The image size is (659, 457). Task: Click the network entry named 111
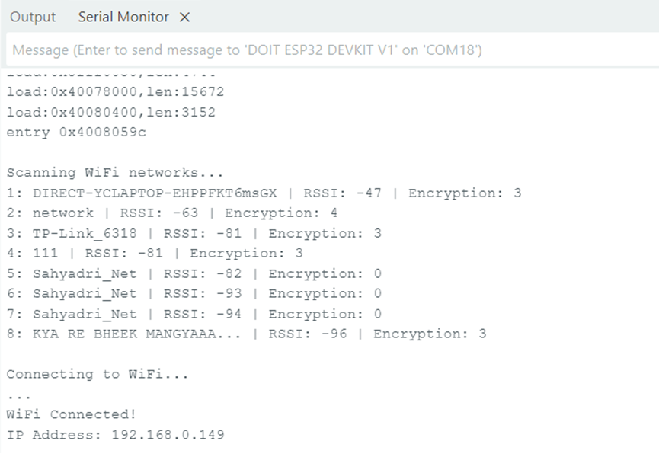coord(155,254)
